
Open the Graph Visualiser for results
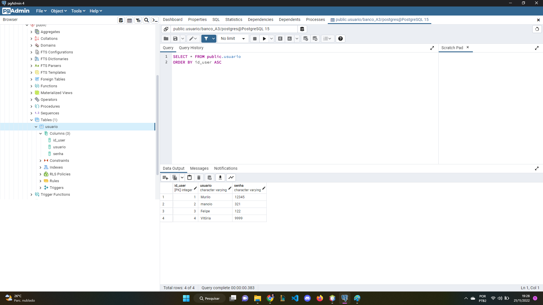coord(231,178)
